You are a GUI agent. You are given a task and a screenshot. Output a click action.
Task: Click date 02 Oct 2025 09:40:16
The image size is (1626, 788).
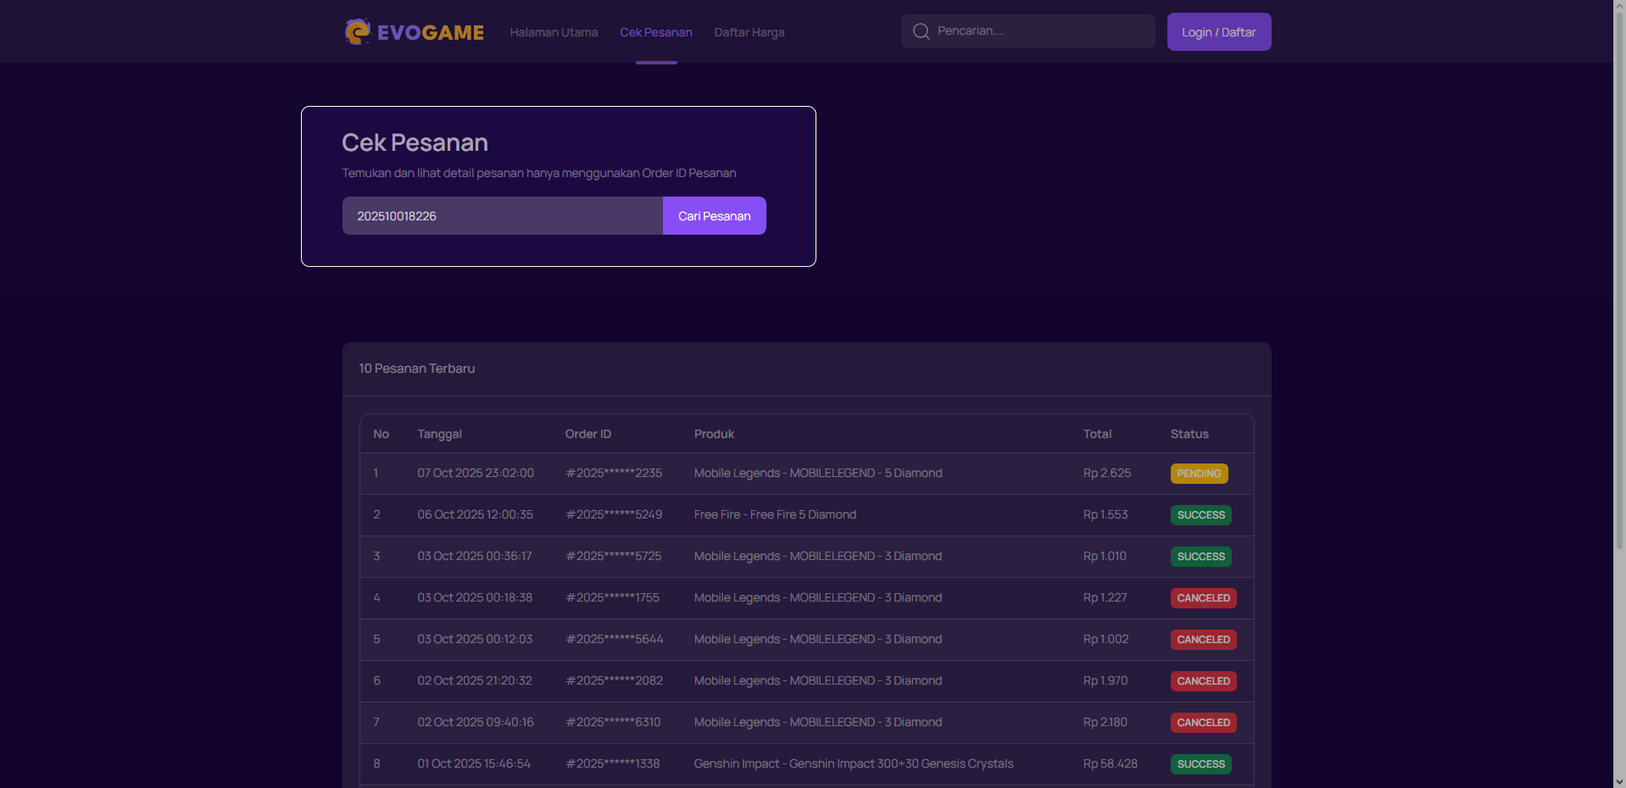pyautogui.click(x=476, y=722)
